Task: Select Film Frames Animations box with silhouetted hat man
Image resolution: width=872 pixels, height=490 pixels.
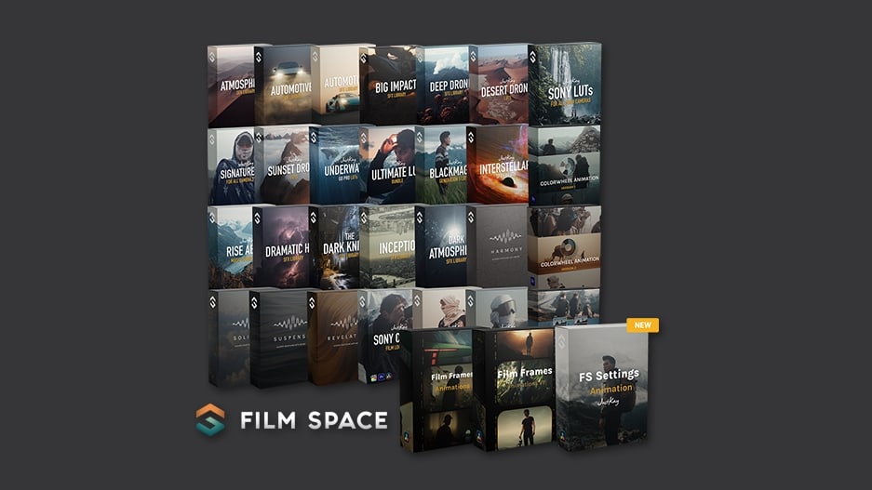Action: click(437, 390)
